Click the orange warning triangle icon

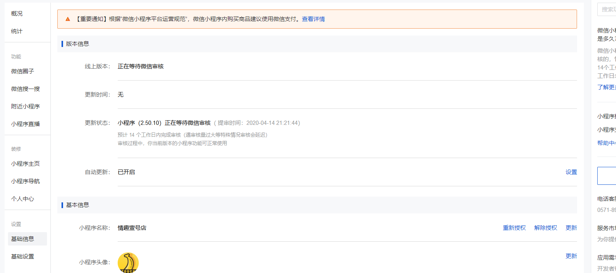[68, 19]
